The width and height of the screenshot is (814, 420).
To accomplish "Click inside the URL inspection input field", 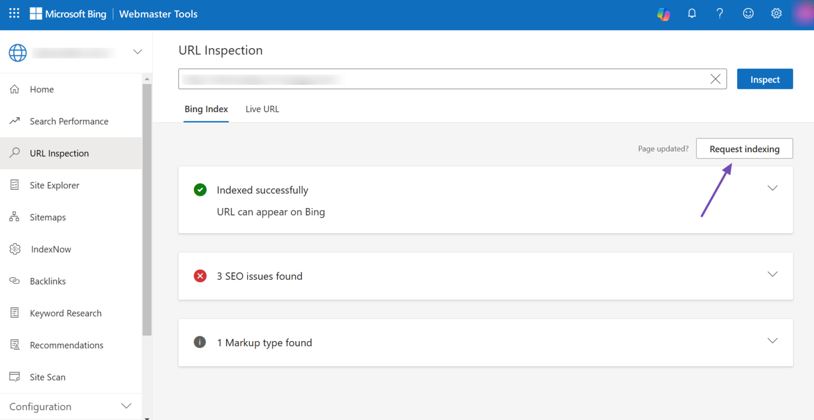I will tap(442, 79).
